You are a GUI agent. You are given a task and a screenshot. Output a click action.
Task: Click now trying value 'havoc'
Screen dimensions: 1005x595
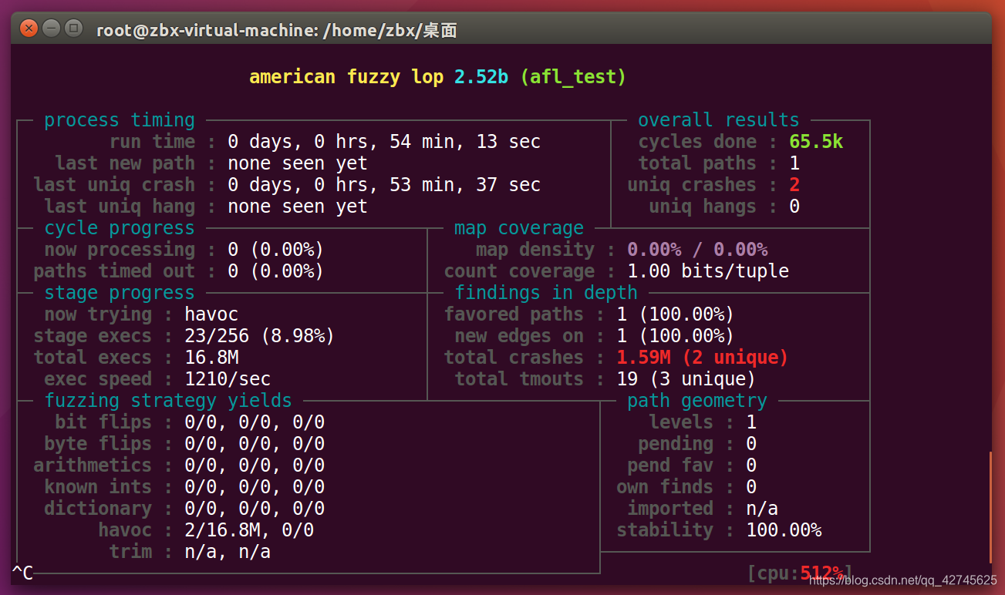(211, 314)
